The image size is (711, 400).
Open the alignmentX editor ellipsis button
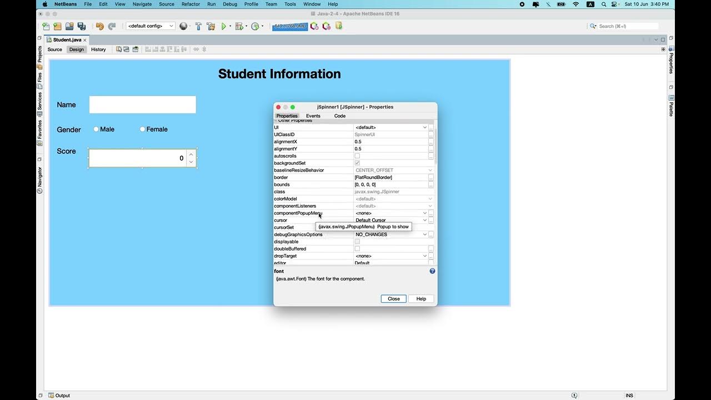pos(431,142)
